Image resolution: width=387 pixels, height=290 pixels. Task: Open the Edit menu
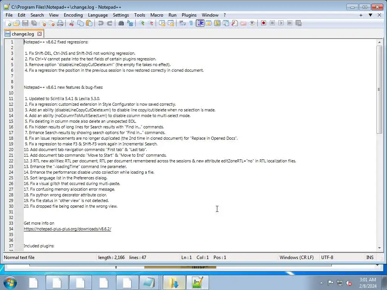pyautogui.click(x=22, y=15)
